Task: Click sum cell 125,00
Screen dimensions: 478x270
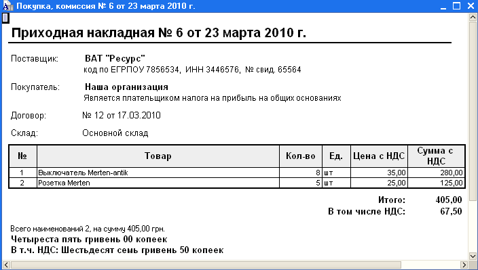Action: [436, 183]
